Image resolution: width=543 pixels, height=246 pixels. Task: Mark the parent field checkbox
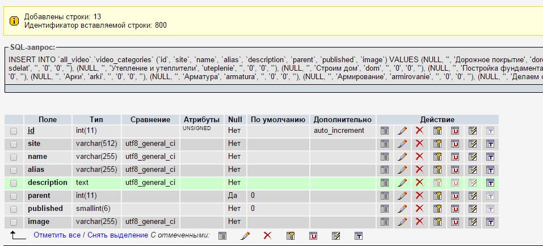click(14, 196)
